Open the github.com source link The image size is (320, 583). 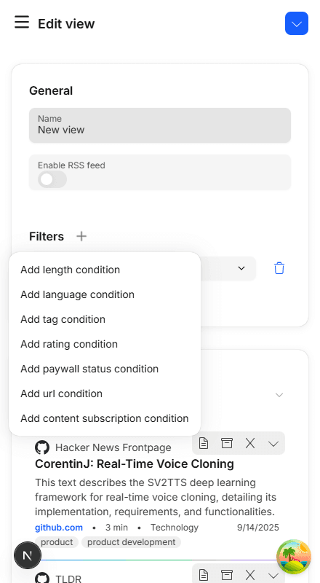[59, 528]
